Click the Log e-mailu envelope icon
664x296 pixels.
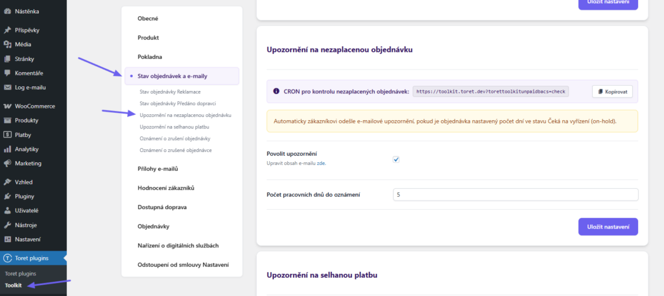(x=7, y=88)
